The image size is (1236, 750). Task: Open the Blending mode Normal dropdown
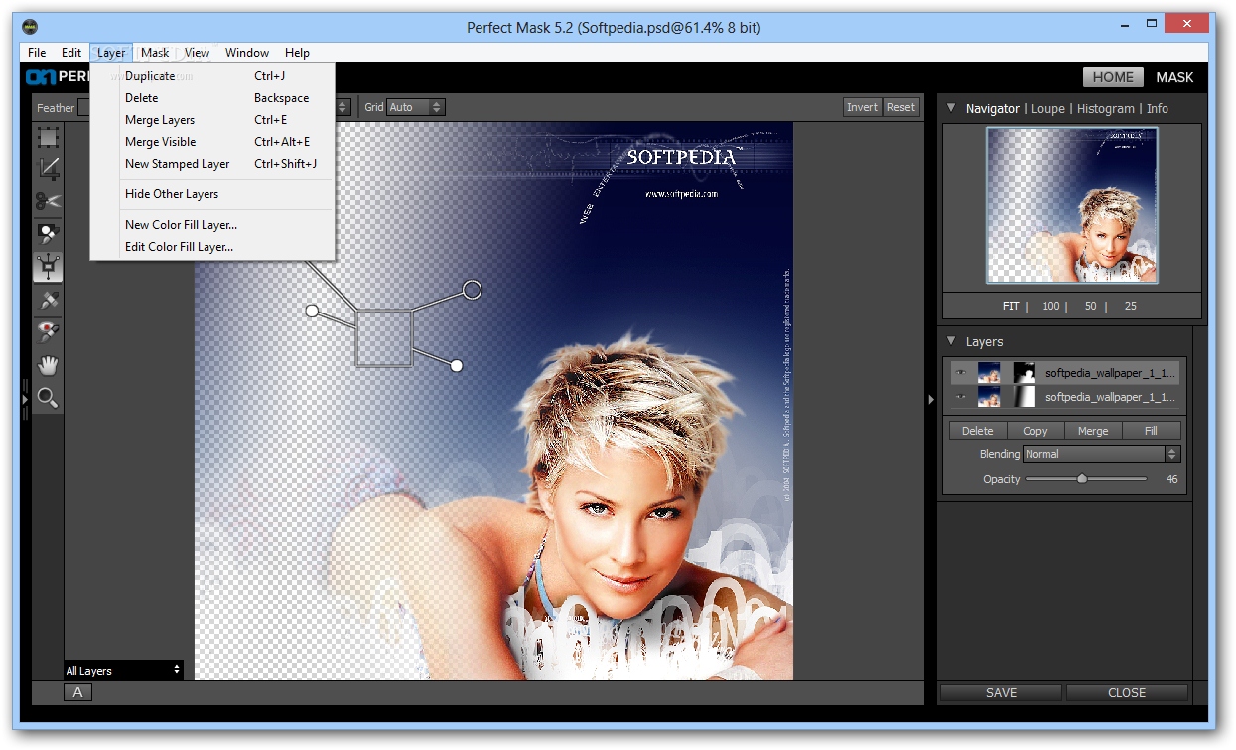point(1101,454)
